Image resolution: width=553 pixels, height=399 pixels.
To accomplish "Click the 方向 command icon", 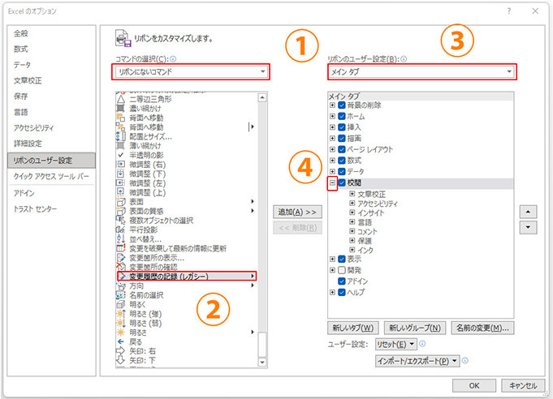I will tap(121, 286).
